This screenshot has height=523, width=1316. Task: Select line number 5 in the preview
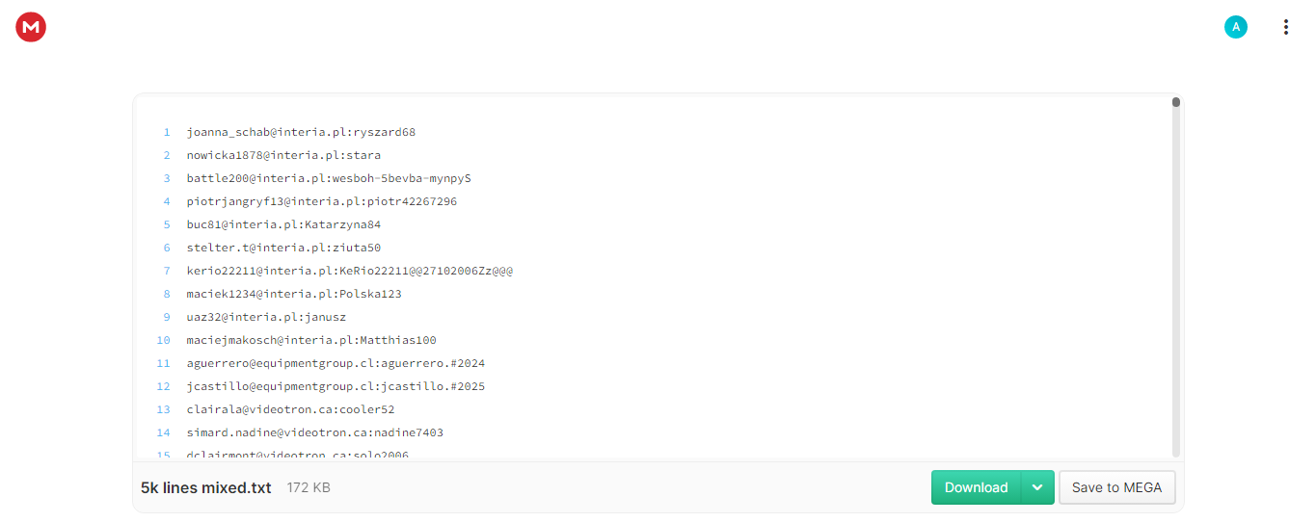[167, 224]
